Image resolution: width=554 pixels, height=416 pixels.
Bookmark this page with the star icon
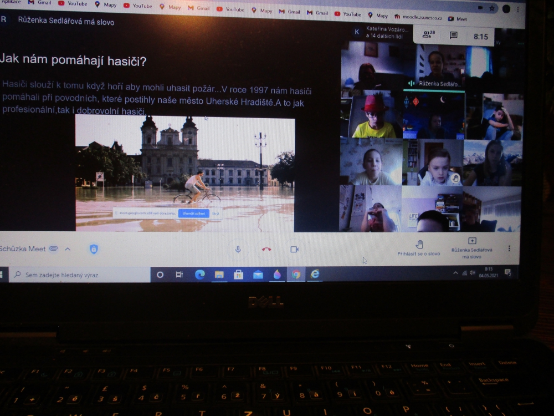coord(492,8)
